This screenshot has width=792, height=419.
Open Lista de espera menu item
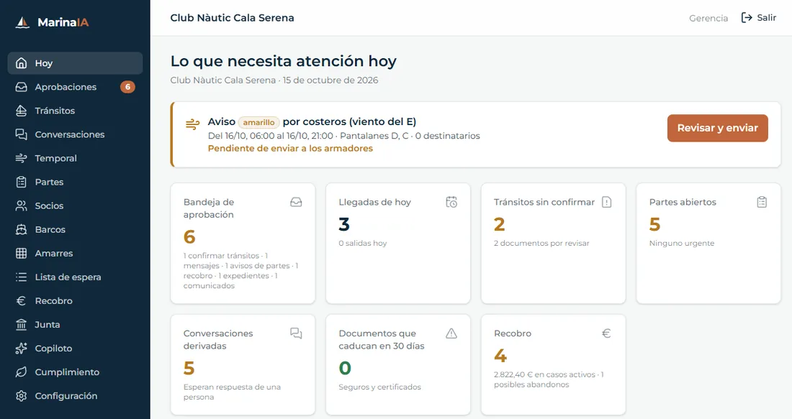pyautogui.click(x=76, y=276)
